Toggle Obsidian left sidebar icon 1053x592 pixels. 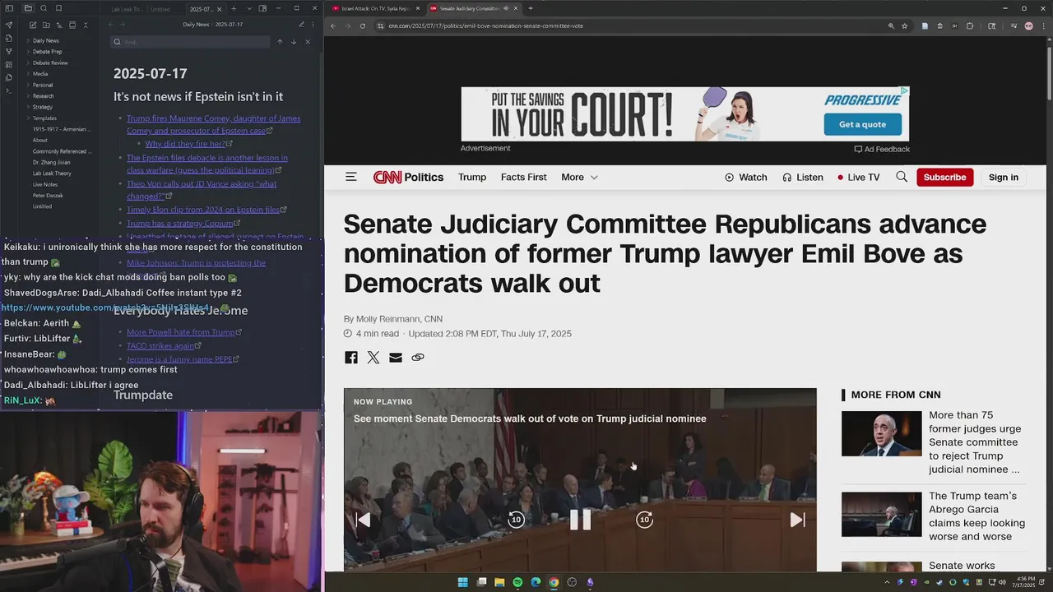click(9, 8)
